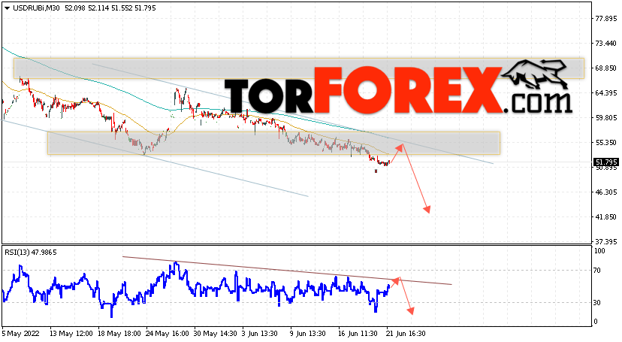Select the 30 May 14:30 time label
Image resolution: width=622 pixels, height=342 pixels.
[216, 334]
